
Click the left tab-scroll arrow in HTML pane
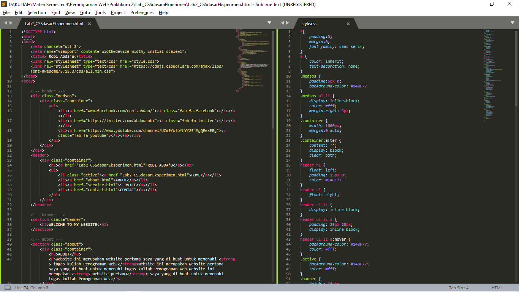[6, 23]
